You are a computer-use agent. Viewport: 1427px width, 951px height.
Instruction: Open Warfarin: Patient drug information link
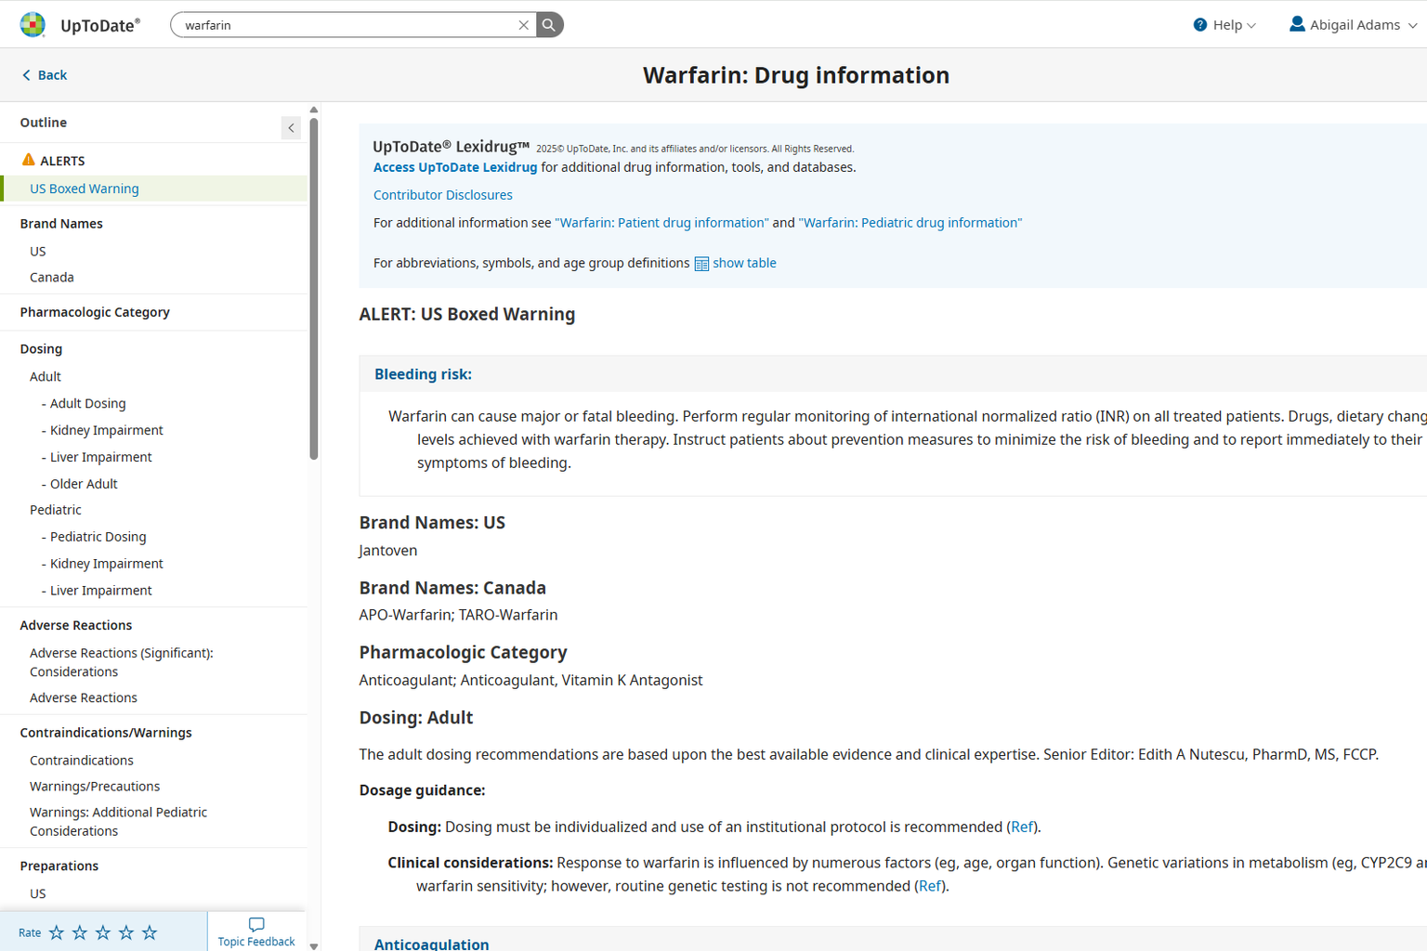pos(661,223)
